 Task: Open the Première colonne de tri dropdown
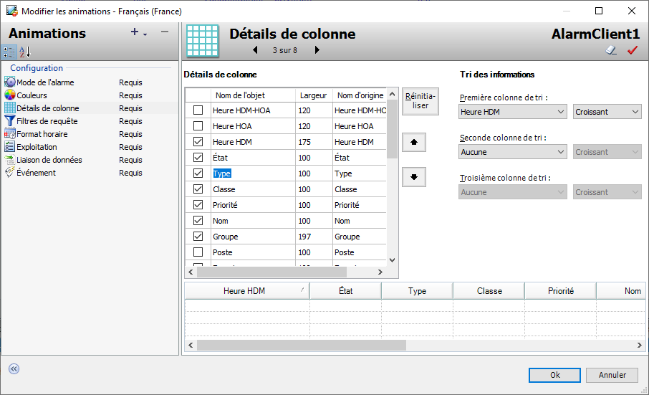tap(512, 112)
